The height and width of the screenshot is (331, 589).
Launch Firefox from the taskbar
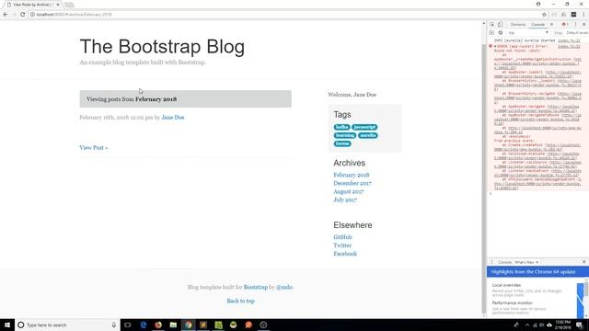158,325
